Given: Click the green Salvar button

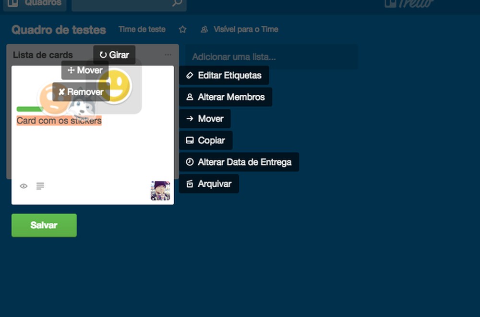Looking at the screenshot, I should (x=44, y=225).
